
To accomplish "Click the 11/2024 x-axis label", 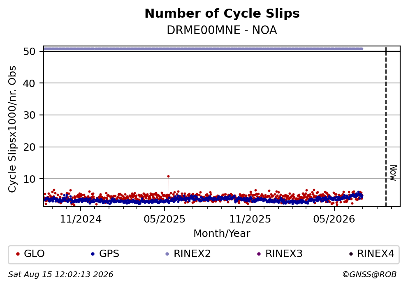I will pyautogui.click(x=81, y=219).
